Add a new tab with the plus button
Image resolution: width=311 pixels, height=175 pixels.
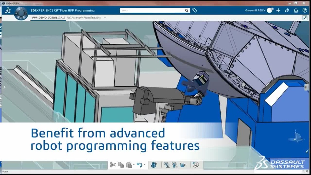pos(105,17)
